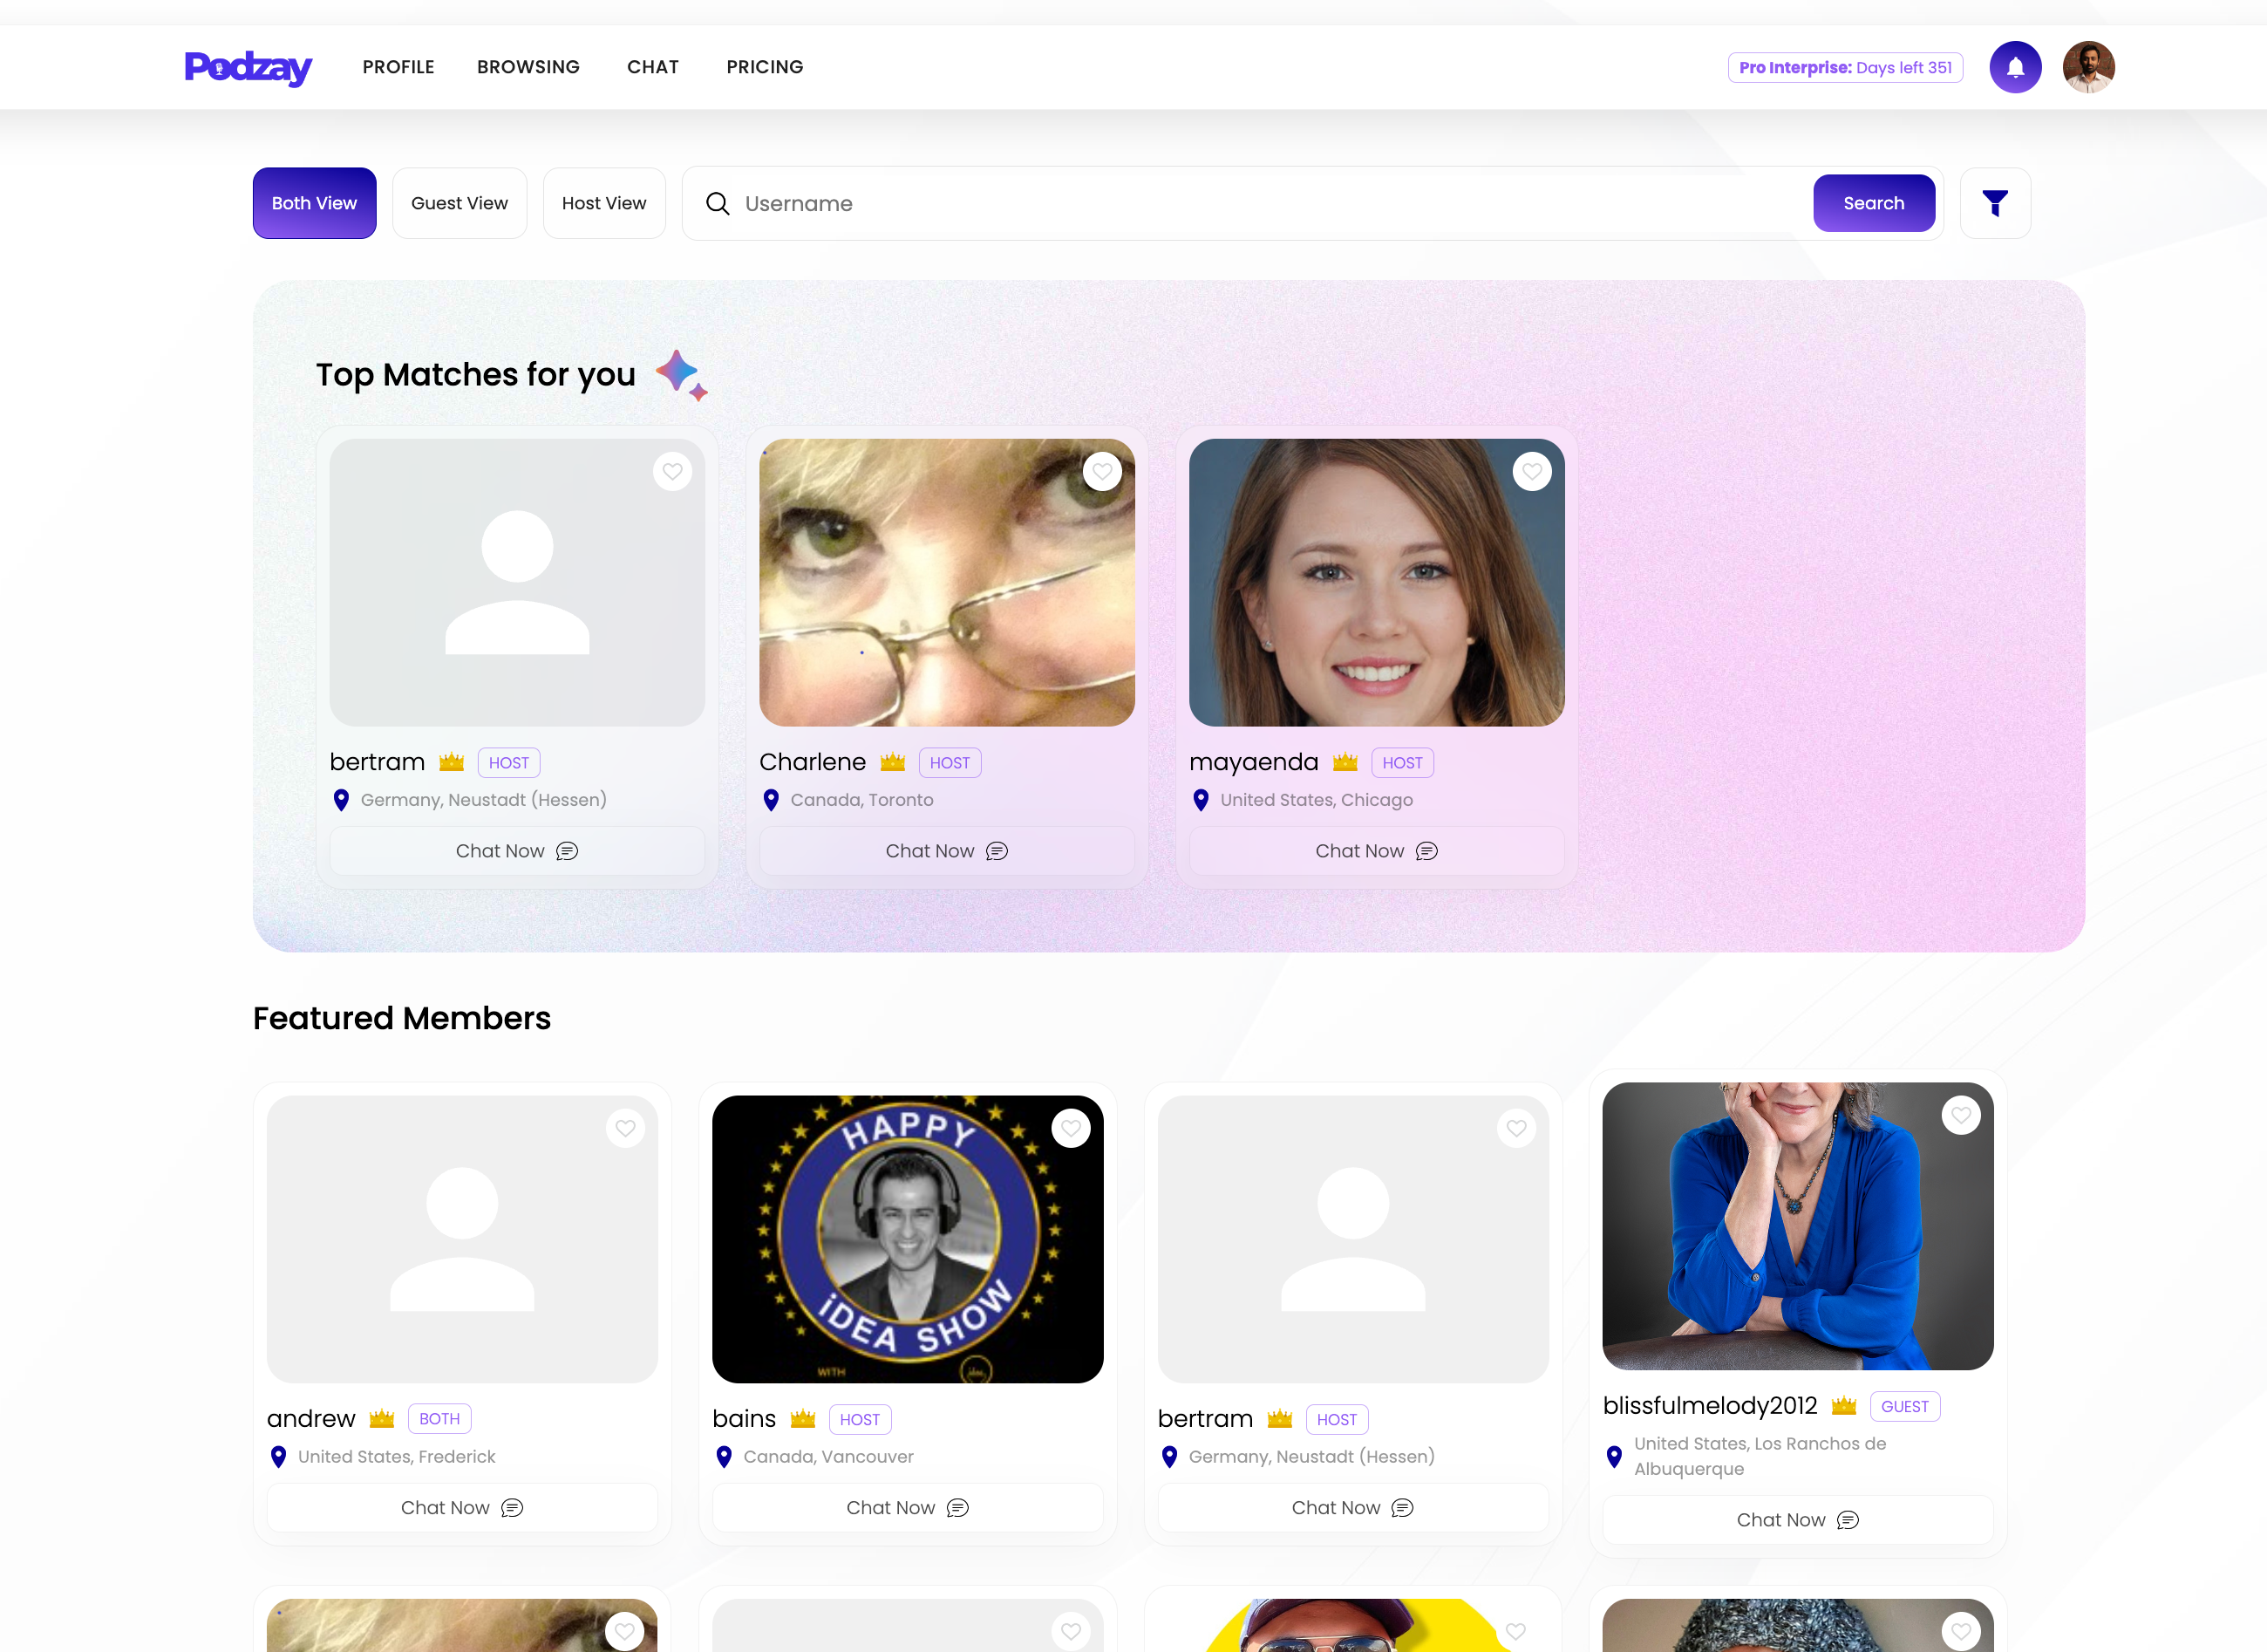Screen dimensions: 2267x1652
Task: Click the location pin for United States, Chicago
Action: click(x=1201, y=800)
